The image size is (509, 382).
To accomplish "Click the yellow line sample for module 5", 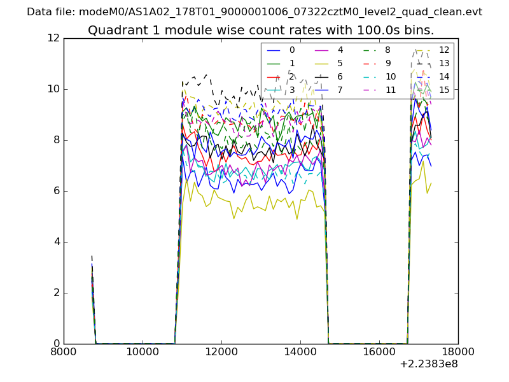I will (x=323, y=63).
